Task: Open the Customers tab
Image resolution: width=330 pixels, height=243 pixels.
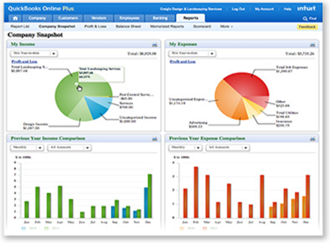Action: [x=68, y=19]
